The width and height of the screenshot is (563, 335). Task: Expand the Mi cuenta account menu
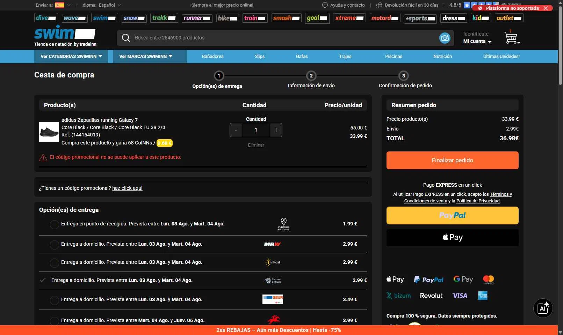pyautogui.click(x=477, y=41)
